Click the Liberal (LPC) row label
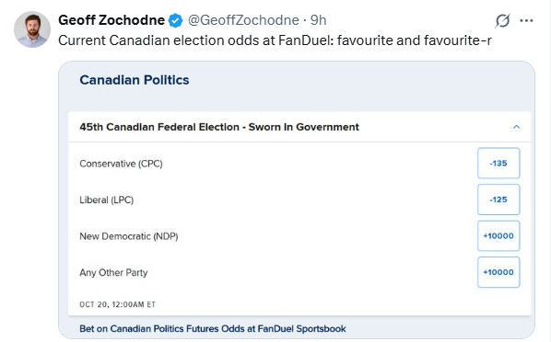 point(107,199)
